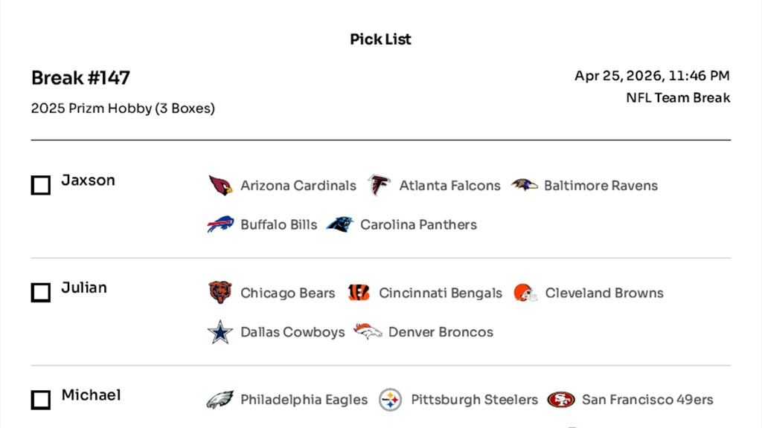Mark Michael's checkbox as picked
The height and width of the screenshot is (428, 762).
(41, 401)
